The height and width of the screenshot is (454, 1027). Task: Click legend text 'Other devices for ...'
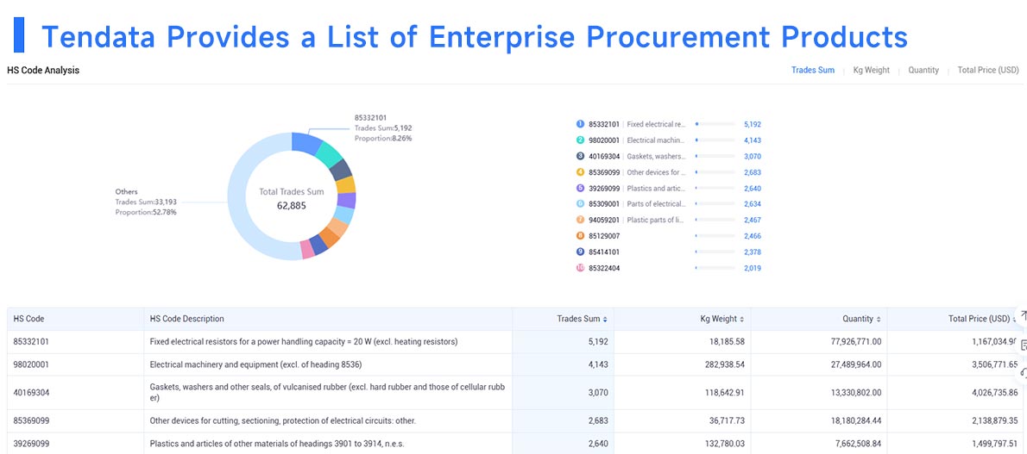pyautogui.click(x=656, y=172)
